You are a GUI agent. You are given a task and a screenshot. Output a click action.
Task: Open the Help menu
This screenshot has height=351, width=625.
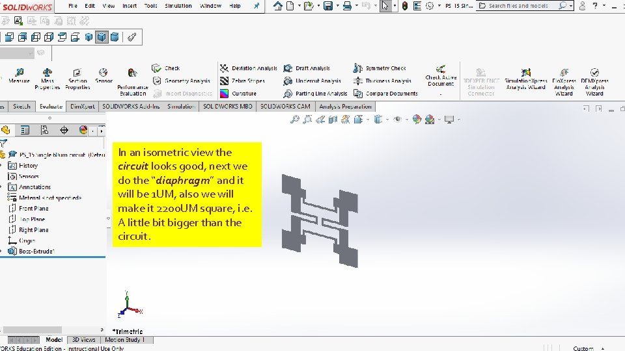(x=235, y=6)
